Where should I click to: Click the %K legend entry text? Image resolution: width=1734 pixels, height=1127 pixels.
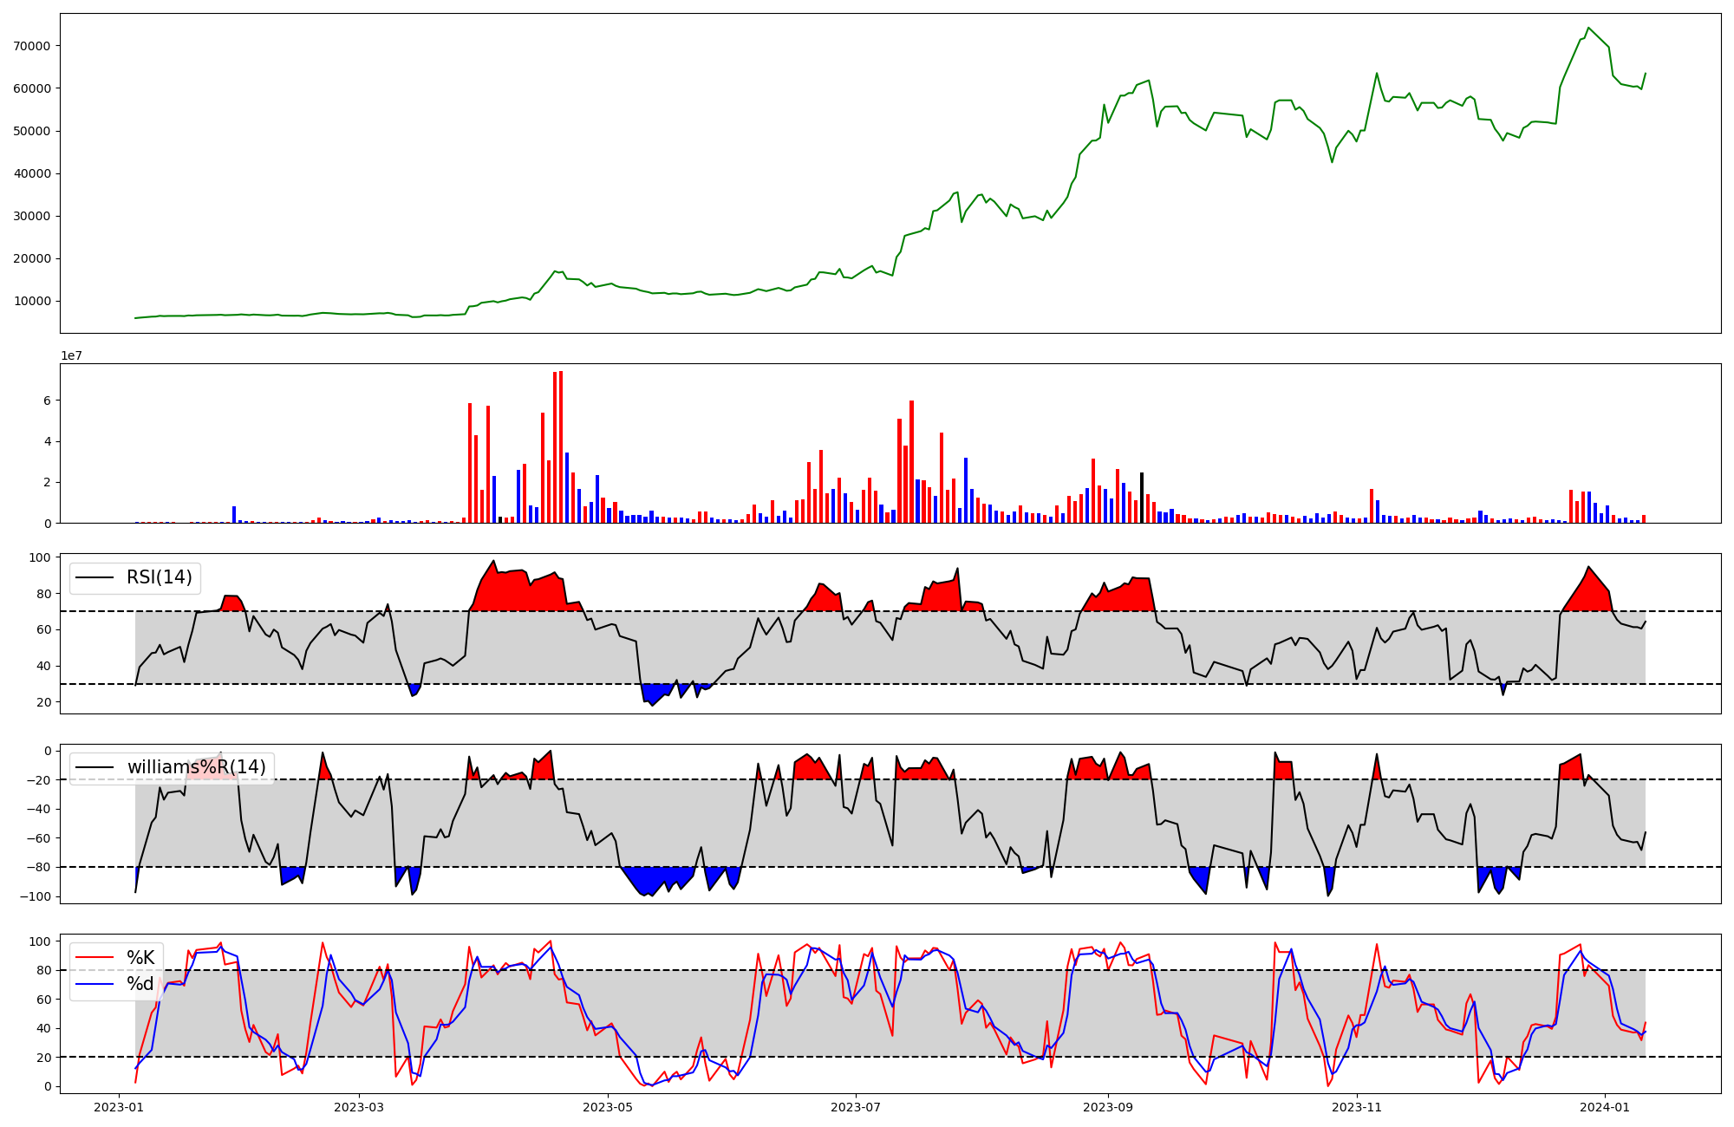pos(140,958)
